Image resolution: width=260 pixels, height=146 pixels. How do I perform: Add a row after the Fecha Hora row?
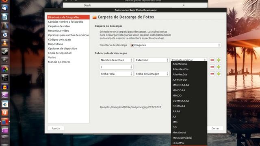[219, 74]
